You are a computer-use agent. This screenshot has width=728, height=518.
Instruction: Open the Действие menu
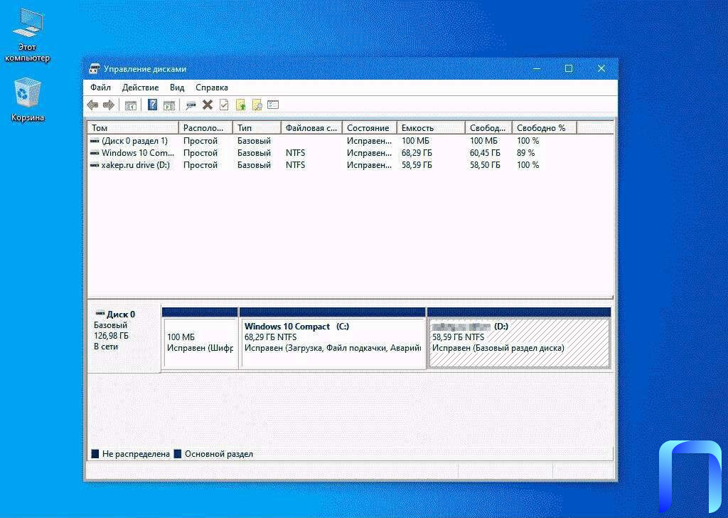click(x=140, y=88)
